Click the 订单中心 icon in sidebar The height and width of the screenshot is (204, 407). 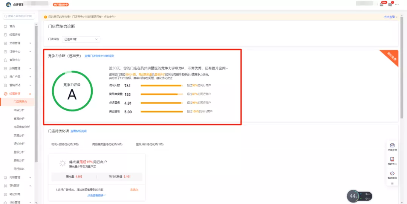click(5, 52)
